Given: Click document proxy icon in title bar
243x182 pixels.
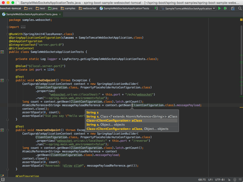Looking at the screenshot, I should [x=18, y=3].
